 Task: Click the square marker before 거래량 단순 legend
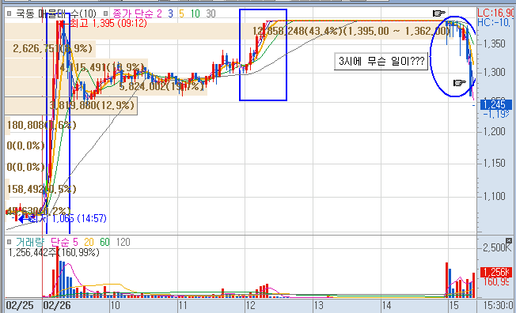click(9, 243)
